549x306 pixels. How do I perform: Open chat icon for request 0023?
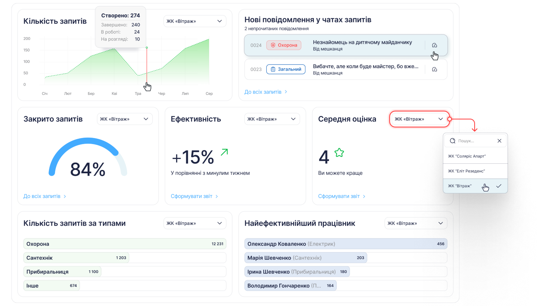[435, 69]
